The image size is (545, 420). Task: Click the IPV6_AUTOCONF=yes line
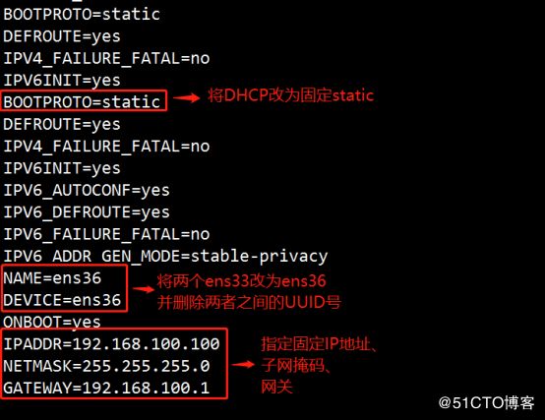pos(87,191)
